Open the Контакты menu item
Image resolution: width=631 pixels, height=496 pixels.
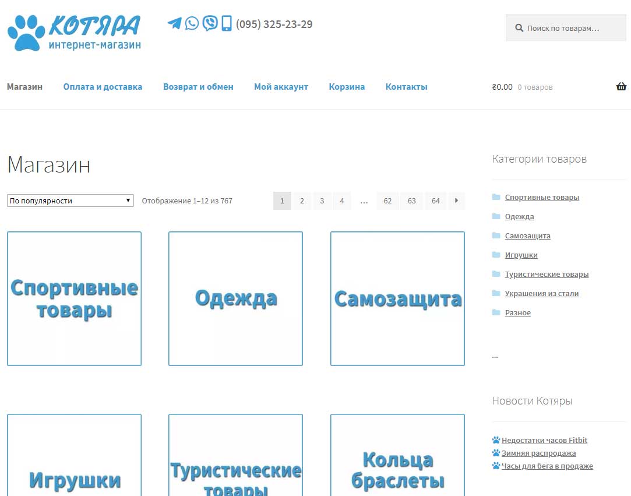pos(407,87)
